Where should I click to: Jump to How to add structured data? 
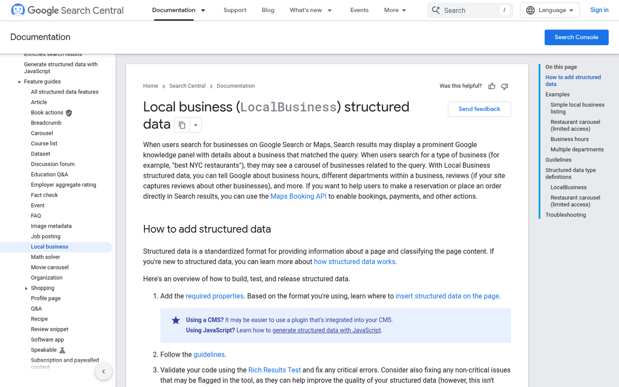(573, 80)
